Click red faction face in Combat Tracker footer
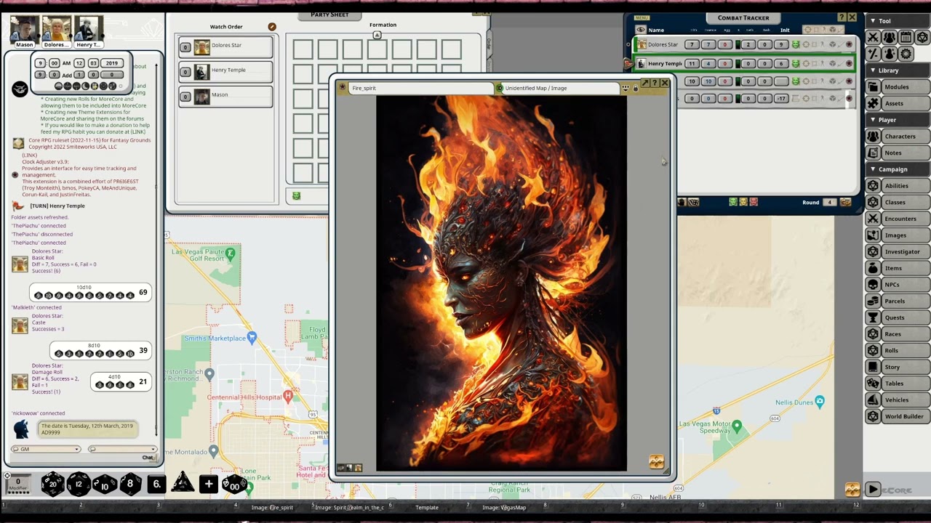The width and height of the screenshot is (931, 523). 754,202
